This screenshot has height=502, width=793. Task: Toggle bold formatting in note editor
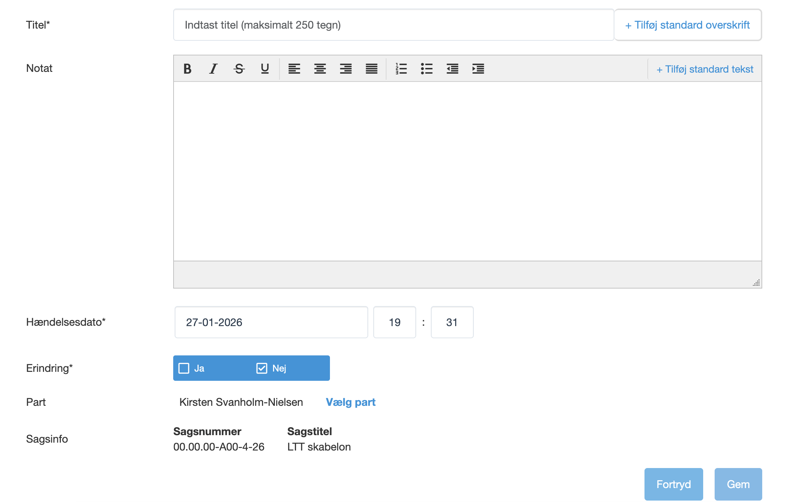[187, 69]
